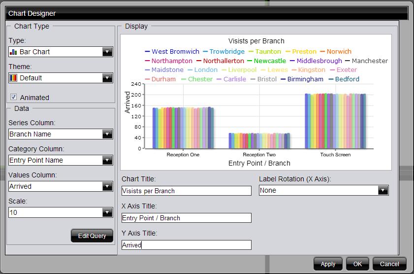This screenshot has width=414, height=274.
Task: Click Lewes legend entry
Action: [274, 70]
